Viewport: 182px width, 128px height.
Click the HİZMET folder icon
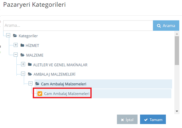22,45
